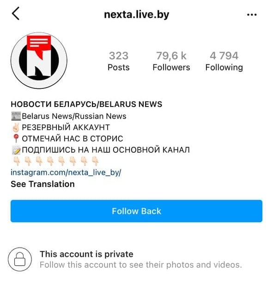View the 323 posts count
Image resolution: width=273 pixels, height=281 pixels.
click(119, 61)
